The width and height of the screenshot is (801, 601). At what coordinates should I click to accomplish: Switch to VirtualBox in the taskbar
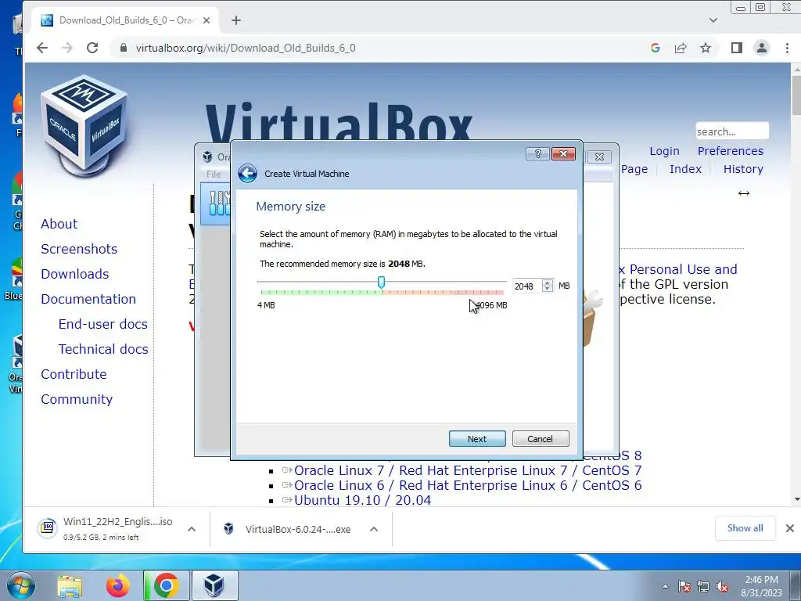(x=214, y=585)
